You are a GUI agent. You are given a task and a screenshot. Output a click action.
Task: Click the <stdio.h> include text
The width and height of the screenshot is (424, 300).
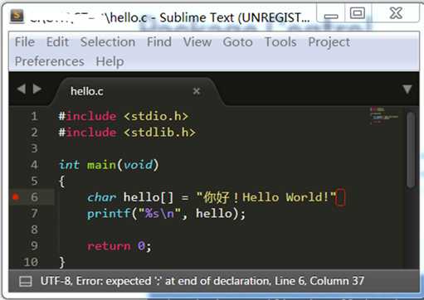156,116
